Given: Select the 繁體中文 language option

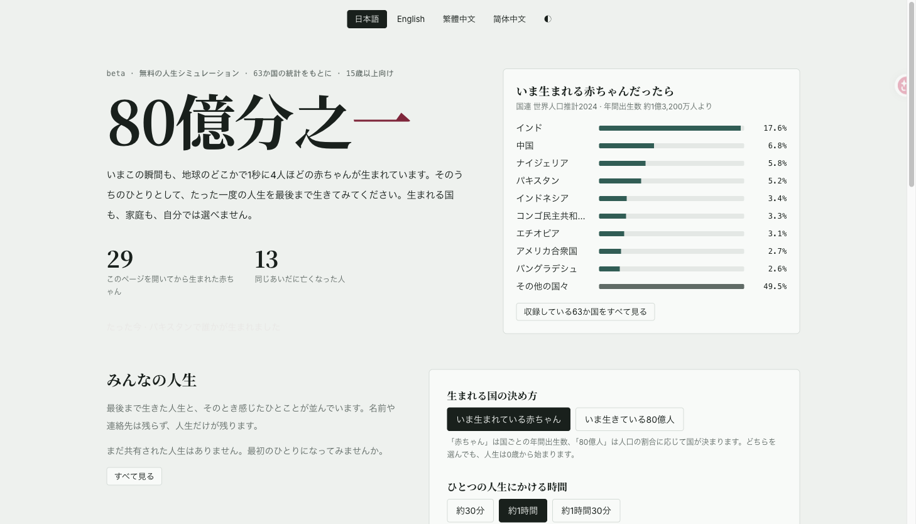Looking at the screenshot, I should [459, 19].
